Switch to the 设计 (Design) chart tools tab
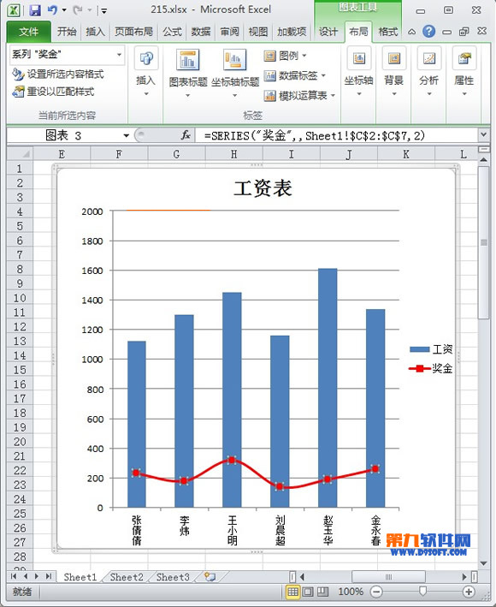This screenshot has height=607, width=496. point(328,32)
